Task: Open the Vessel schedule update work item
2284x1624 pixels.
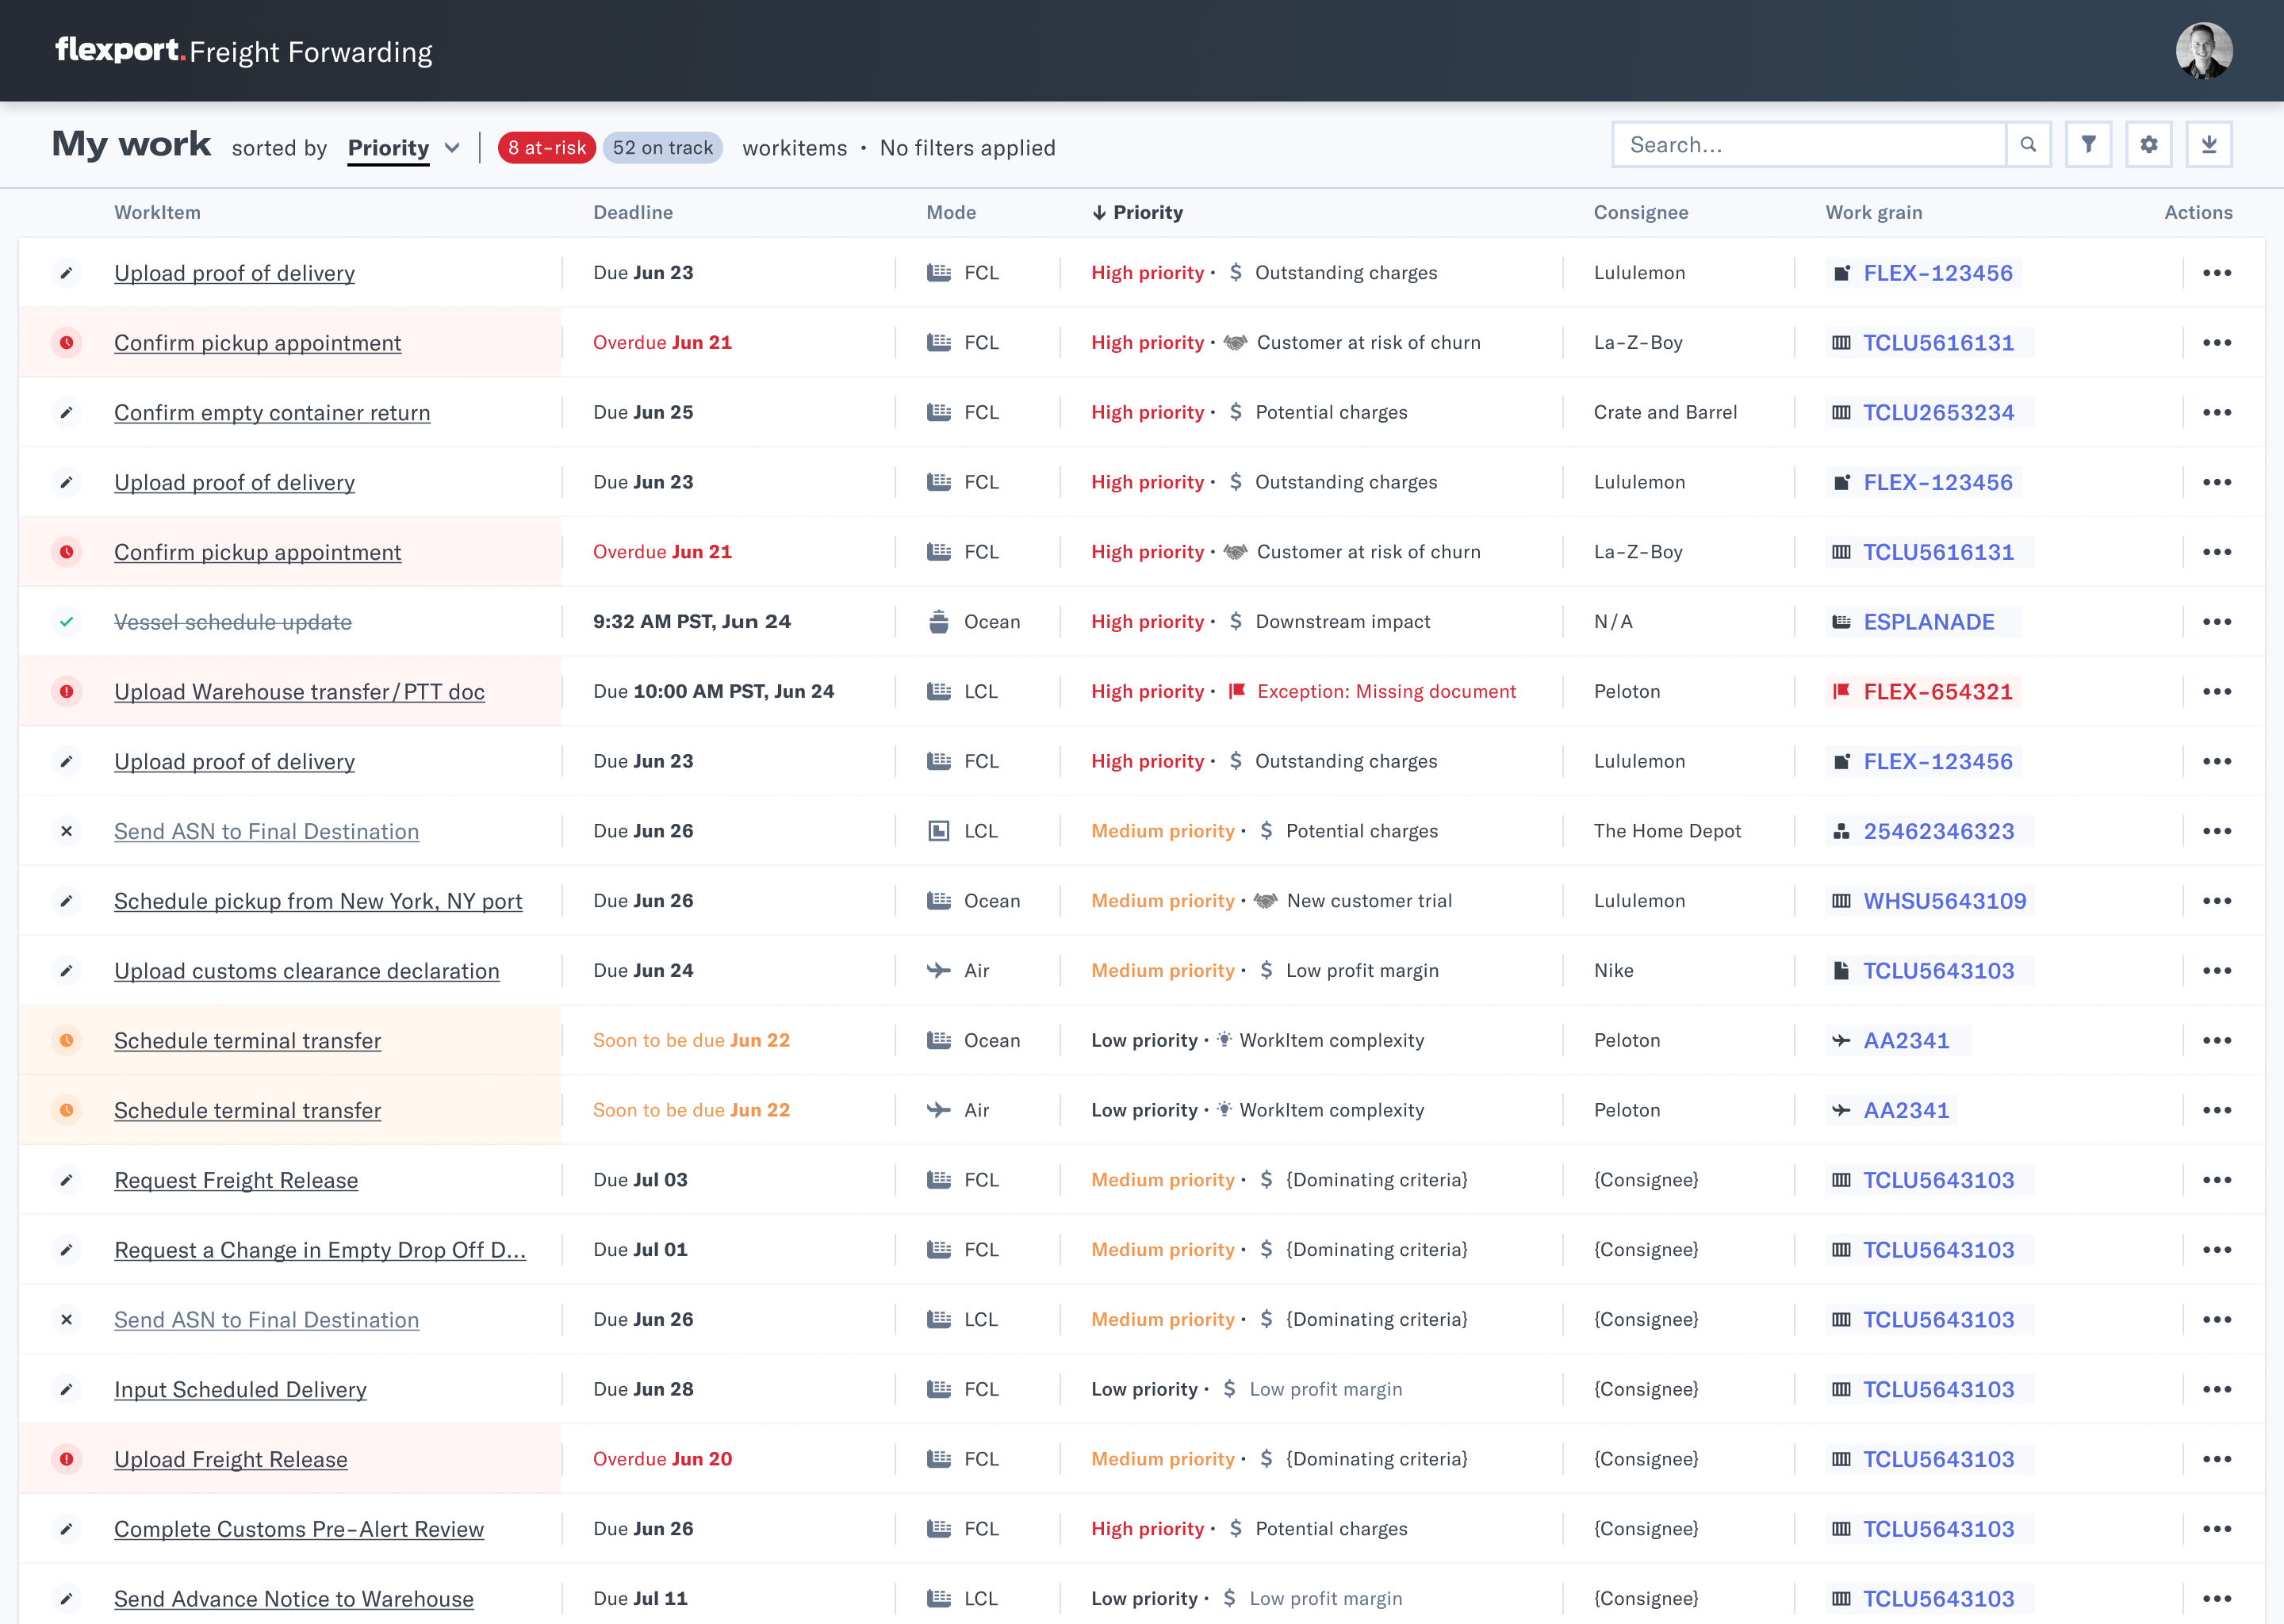Action: [233, 622]
